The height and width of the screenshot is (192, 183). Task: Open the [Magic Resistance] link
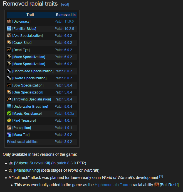point(27,114)
